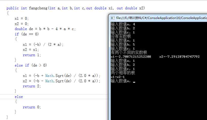Click the 'return 2;' statement
207x120 pixels.
point(32,86)
